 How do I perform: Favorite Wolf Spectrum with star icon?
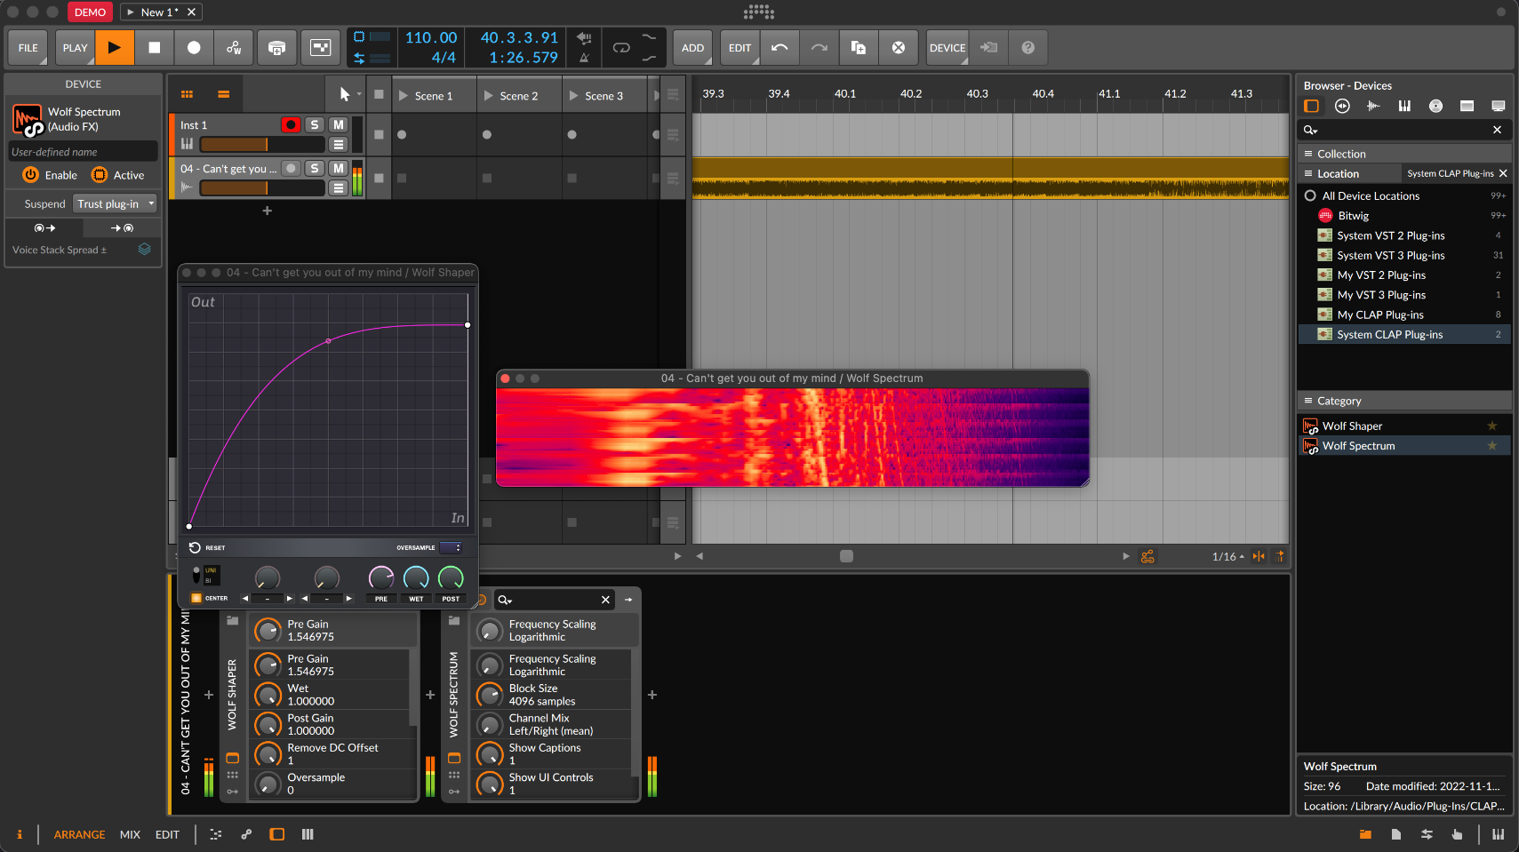tap(1492, 446)
